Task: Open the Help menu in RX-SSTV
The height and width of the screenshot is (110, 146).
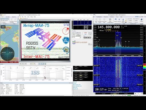Action: [x=35, y=17]
